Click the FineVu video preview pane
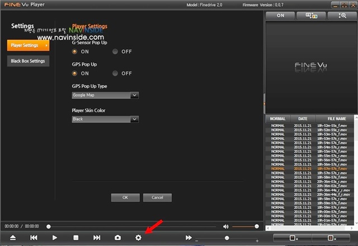Image resolution: width=358 pixels, height=246 pixels. (x=310, y=67)
